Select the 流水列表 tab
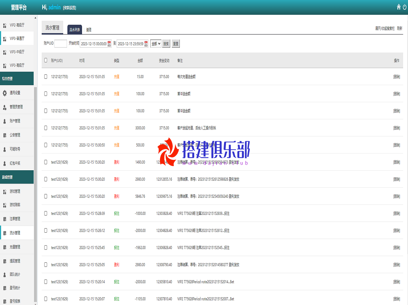This screenshot has width=408, height=305. point(75,30)
